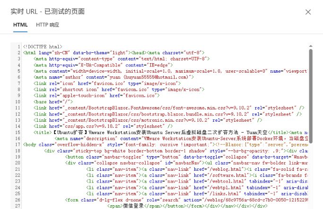The height and width of the screenshot is (209, 323).
Task: Click the html lang="zh-CN" line
Action: 113,53
